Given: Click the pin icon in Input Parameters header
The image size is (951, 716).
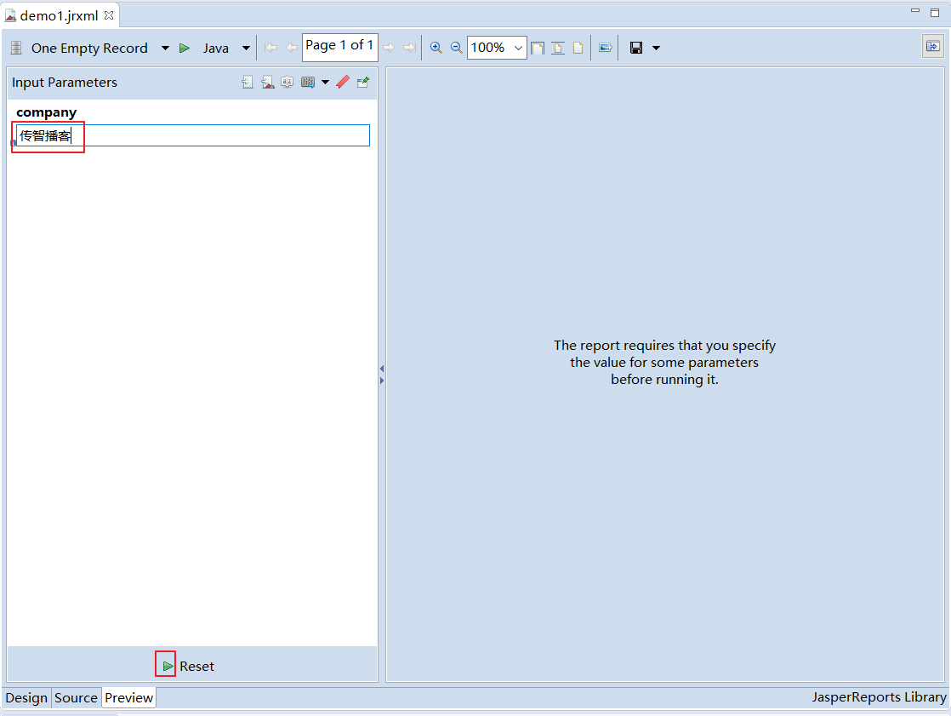Looking at the screenshot, I should pyautogui.click(x=363, y=83).
